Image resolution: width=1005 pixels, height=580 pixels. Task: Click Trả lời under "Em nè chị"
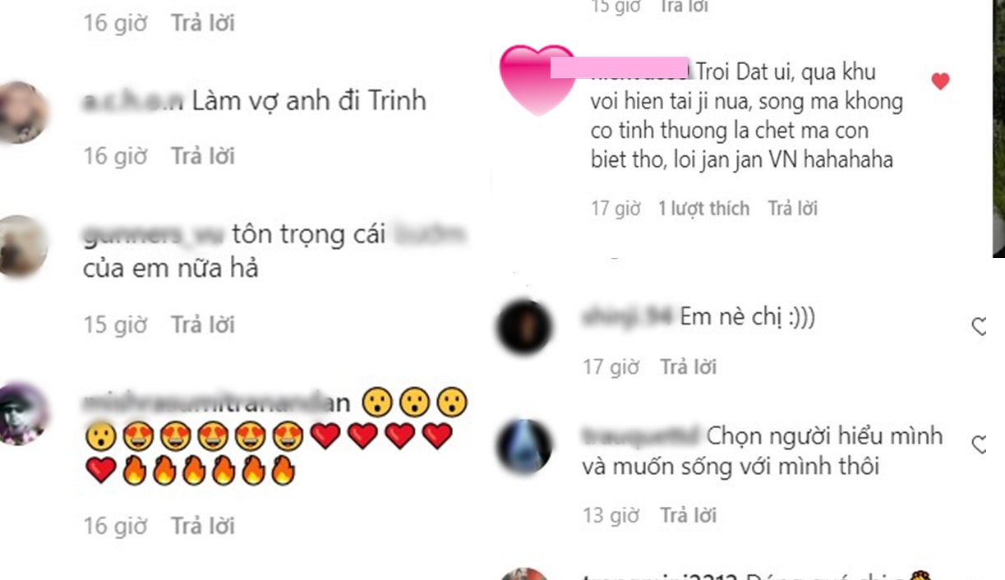(689, 366)
